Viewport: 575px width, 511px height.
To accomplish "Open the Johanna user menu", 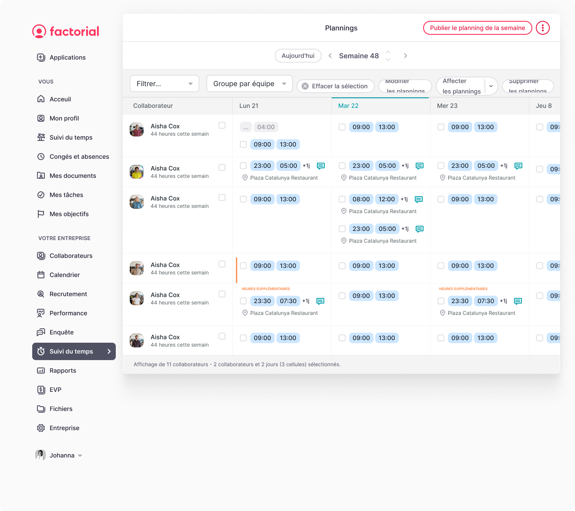I will pos(59,455).
